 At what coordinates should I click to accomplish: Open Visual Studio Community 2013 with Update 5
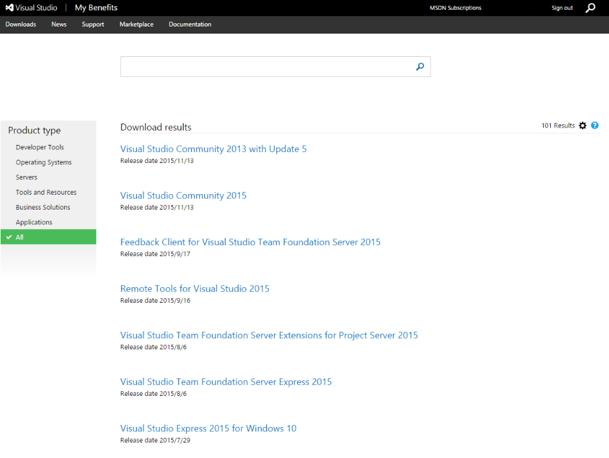coord(213,149)
